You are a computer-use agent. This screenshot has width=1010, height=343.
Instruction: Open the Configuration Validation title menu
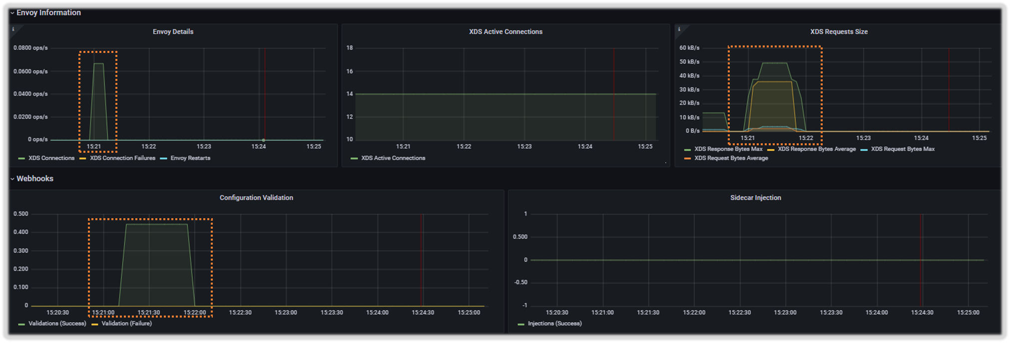(x=256, y=198)
